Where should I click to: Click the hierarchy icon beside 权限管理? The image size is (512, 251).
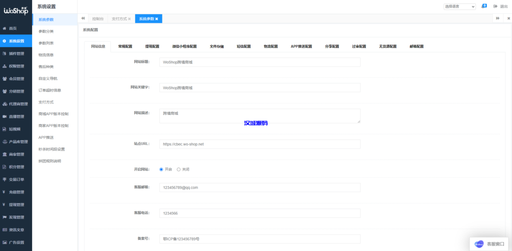(4, 66)
